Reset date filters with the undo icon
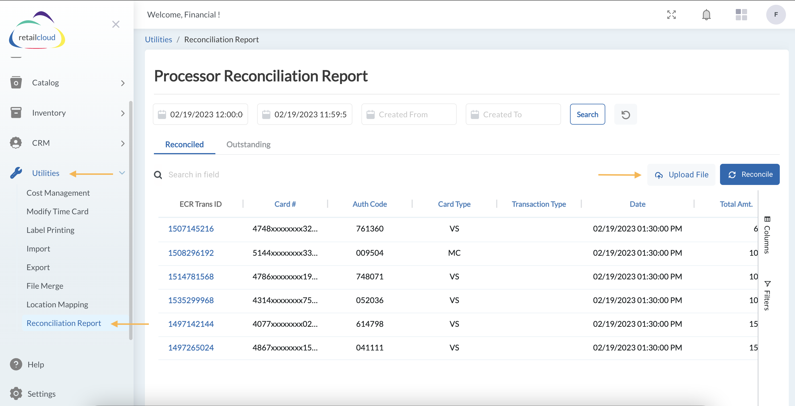The width and height of the screenshot is (795, 406). click(626, 114)
